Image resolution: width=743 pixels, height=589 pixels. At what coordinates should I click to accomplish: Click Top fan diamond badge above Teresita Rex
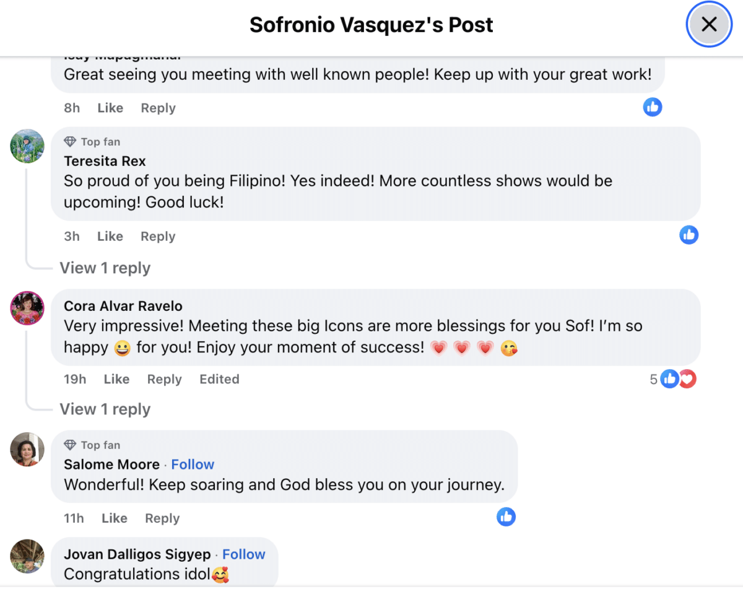coord(70,142)
